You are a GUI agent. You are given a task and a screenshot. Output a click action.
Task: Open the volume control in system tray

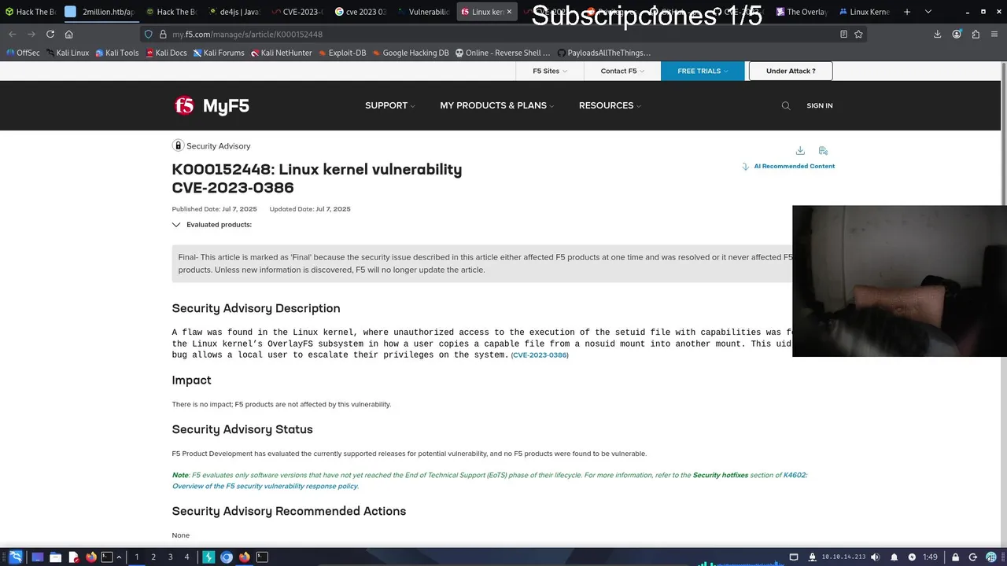tap(875, 557)
